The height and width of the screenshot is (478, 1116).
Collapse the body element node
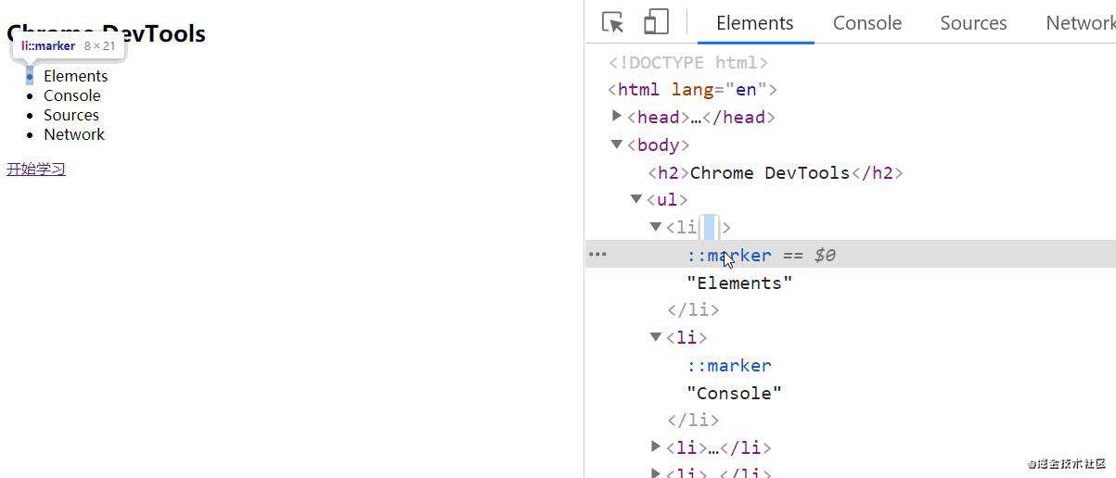[x=617, y=144]
